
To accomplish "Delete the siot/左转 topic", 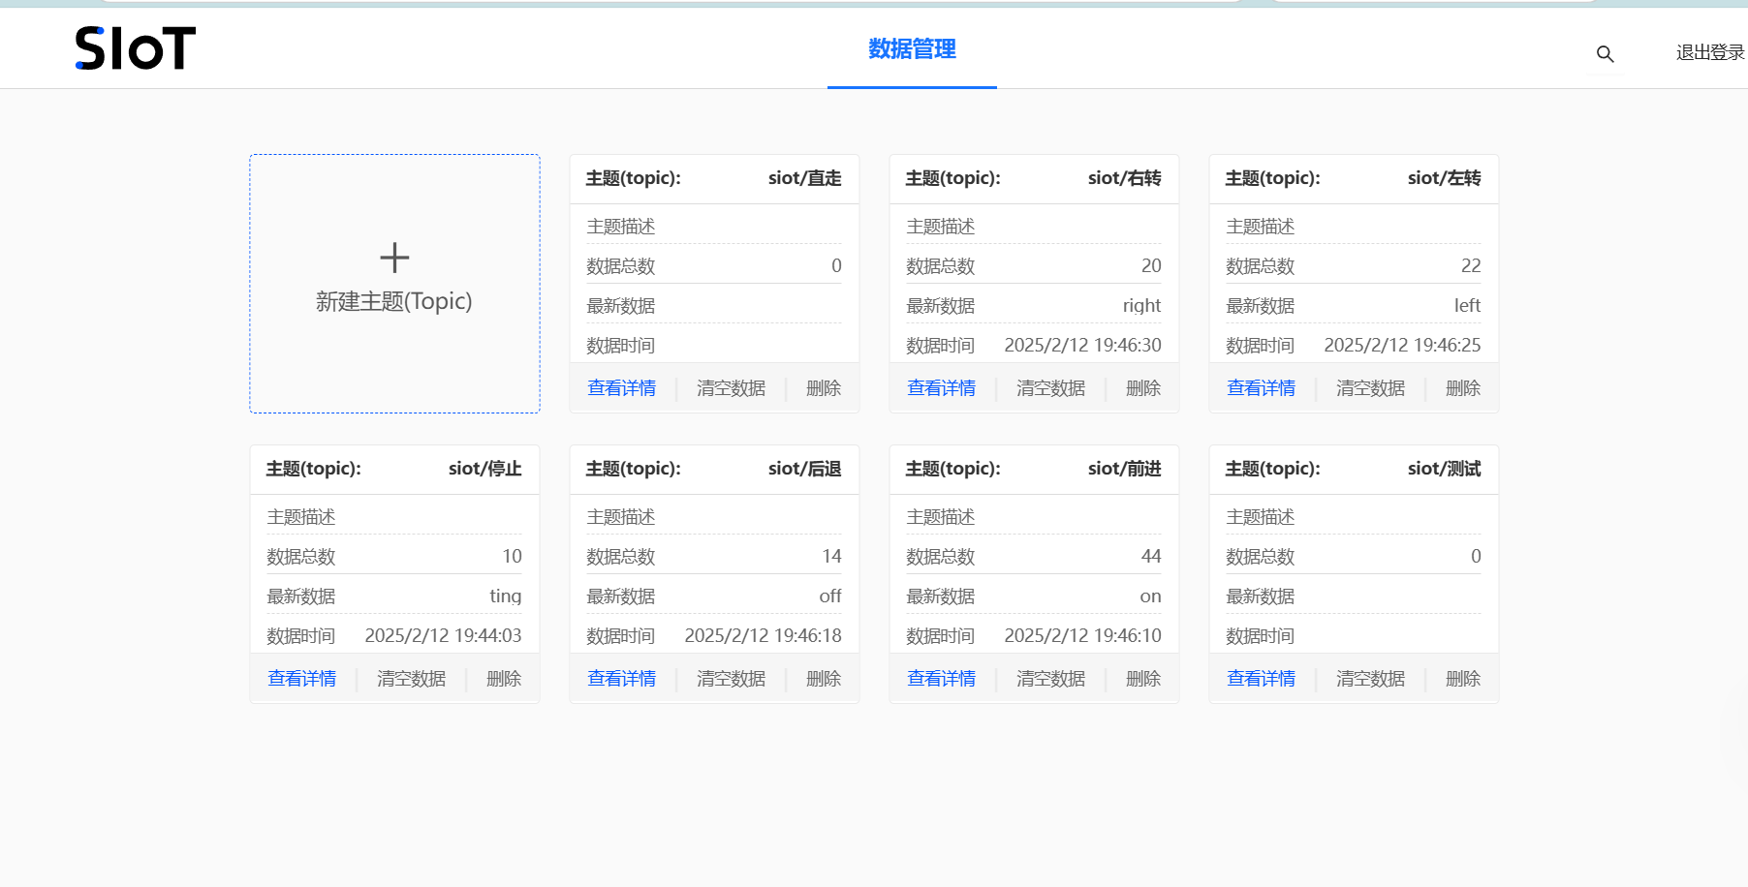I will tap(1462, 388).
